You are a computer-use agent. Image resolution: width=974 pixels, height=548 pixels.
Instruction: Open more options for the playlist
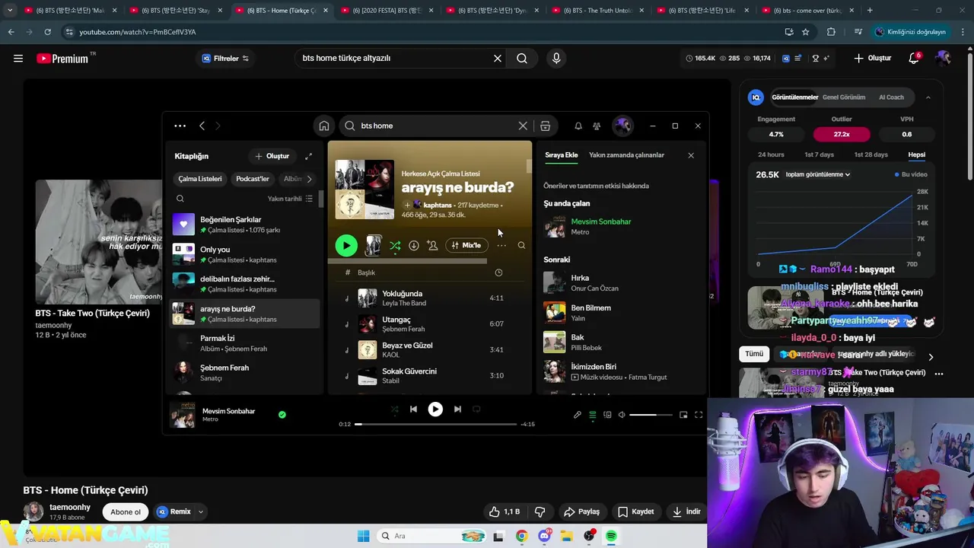click(x=501, y=245)
